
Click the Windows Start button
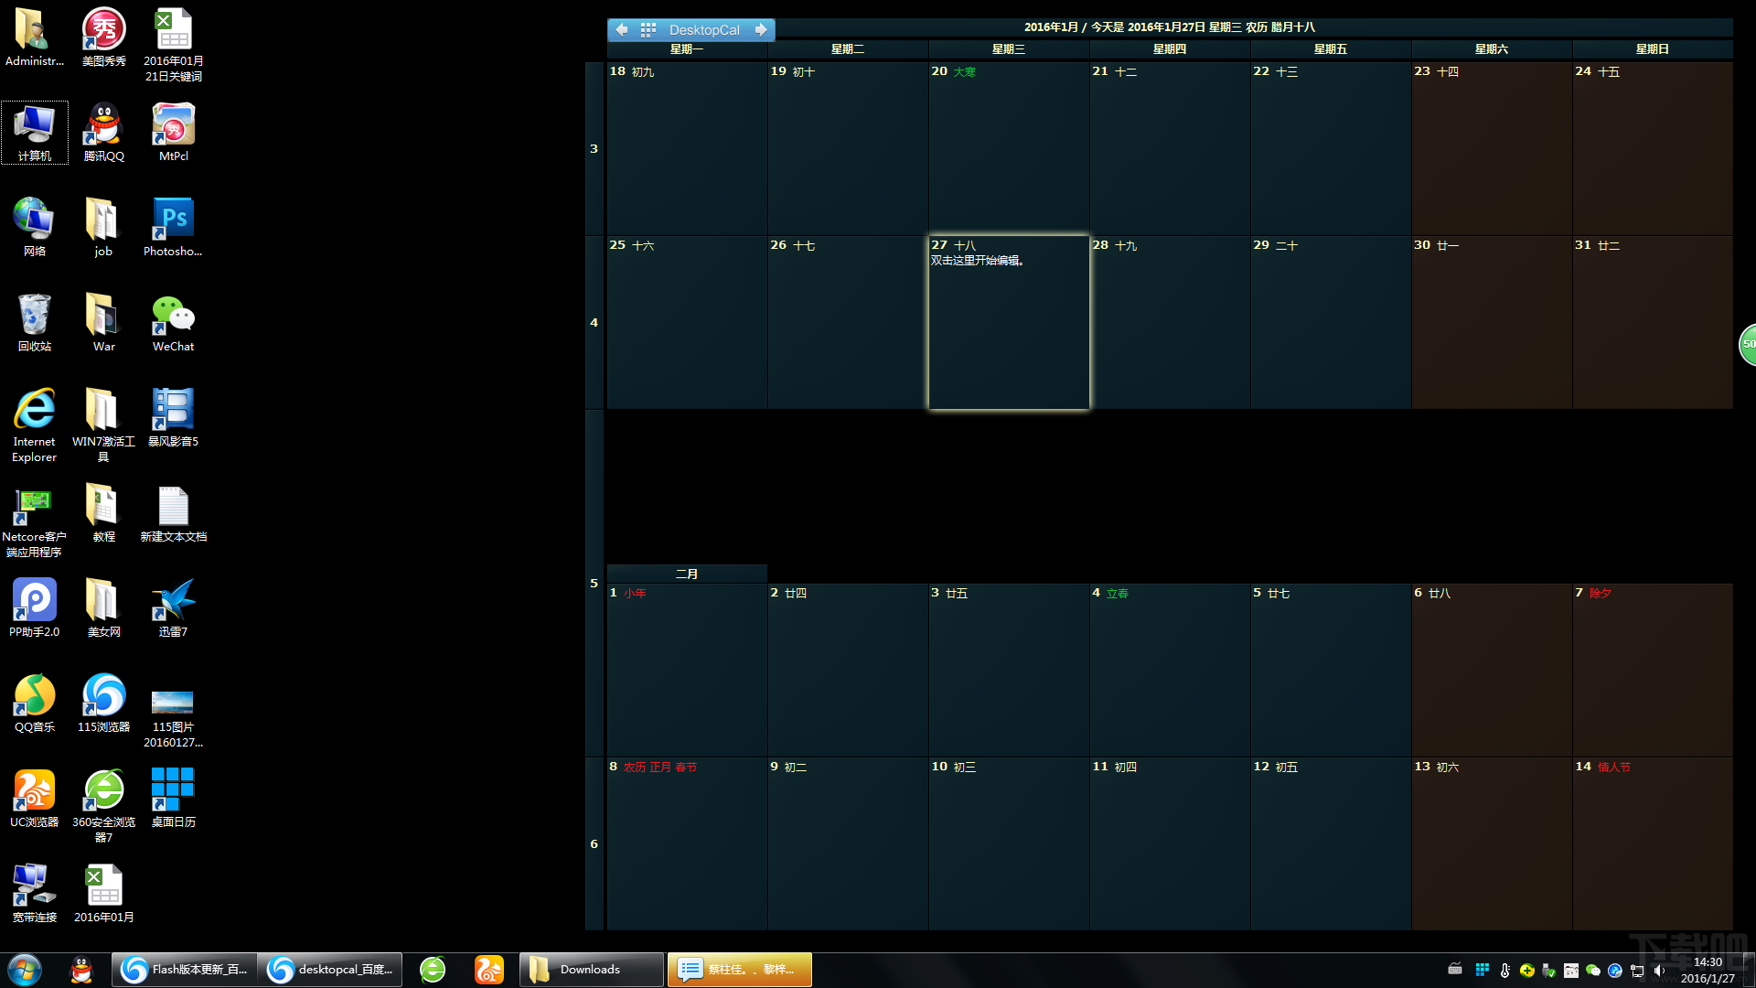tap(25, 970)
